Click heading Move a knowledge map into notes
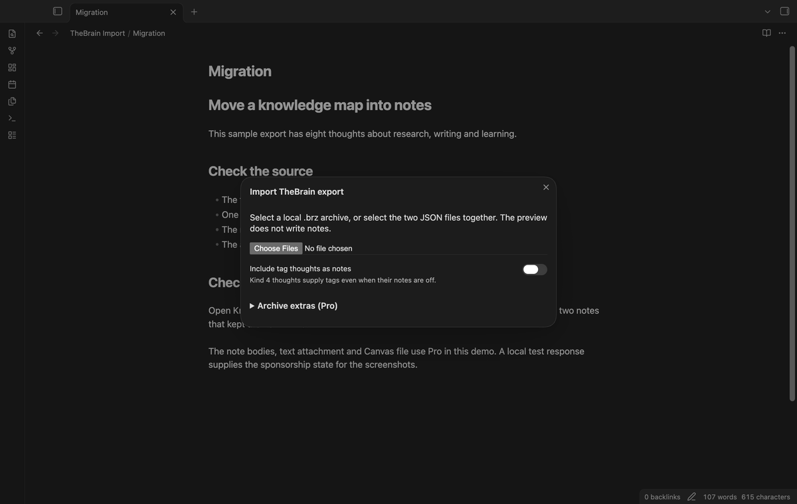The image size is (797, 504). (320, 105)
